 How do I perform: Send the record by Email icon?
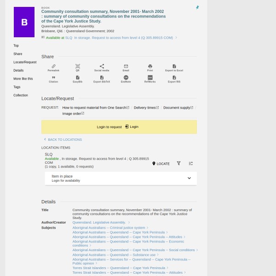pyautogui.click(x=126, y=68)
